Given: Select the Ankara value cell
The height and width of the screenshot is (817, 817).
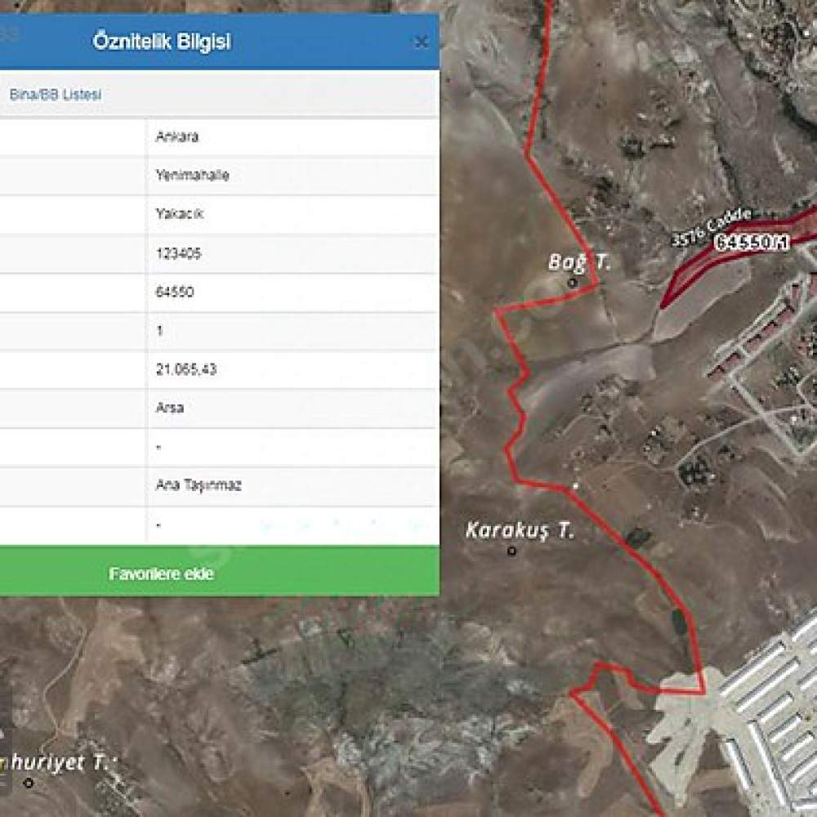Looking at the screenshot, I should coord(292,137).
